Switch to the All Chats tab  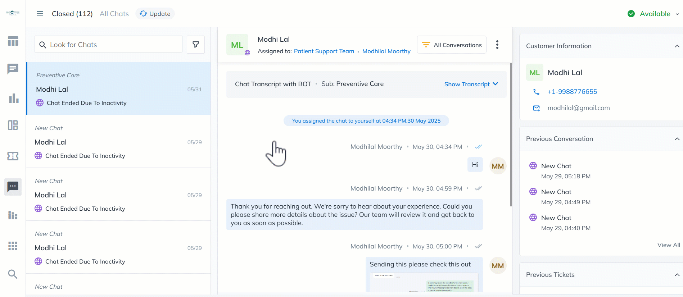tap(114, 14)
